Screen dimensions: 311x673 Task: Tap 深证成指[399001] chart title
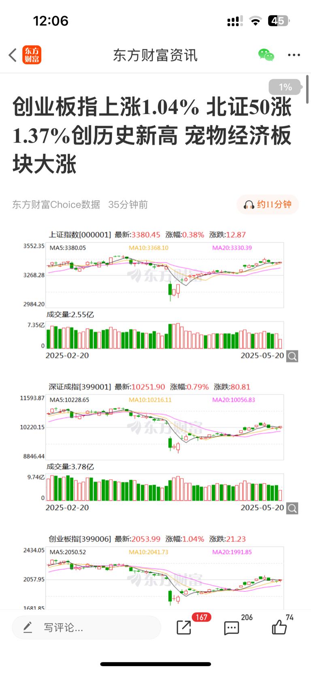80,387
